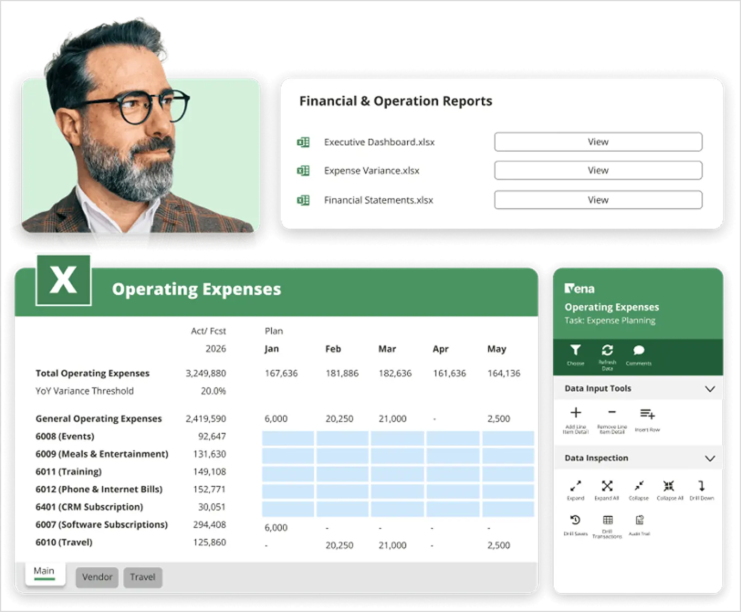Click the 161,636 Apr total value
The height and width of the screenshot is (612, 741).
click(x=450, y=373)
